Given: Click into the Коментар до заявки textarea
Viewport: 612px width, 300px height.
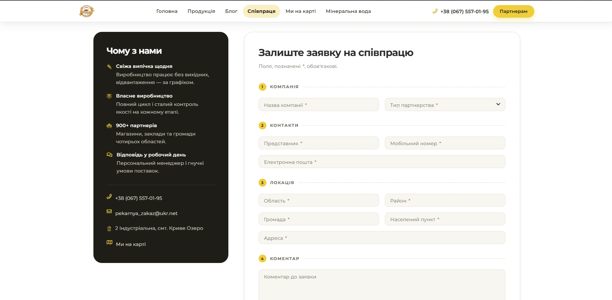Looking at the screenshot, I should (x=382, y=285).
